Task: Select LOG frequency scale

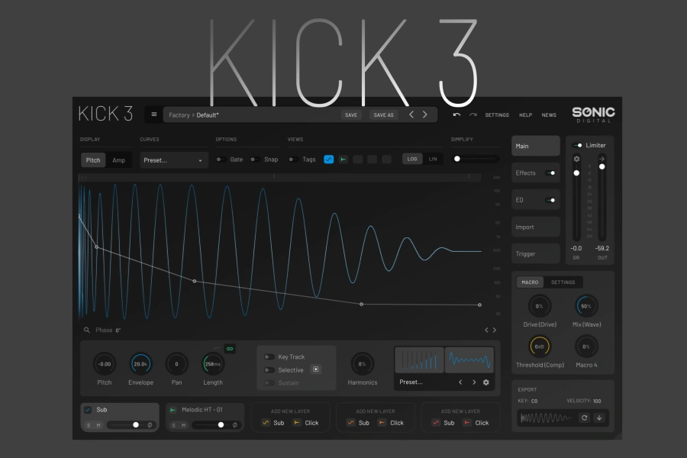Action: point(412,159)
